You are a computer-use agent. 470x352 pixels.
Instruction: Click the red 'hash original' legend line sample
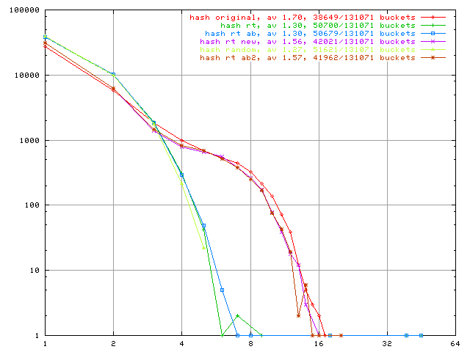click(434, 17)
